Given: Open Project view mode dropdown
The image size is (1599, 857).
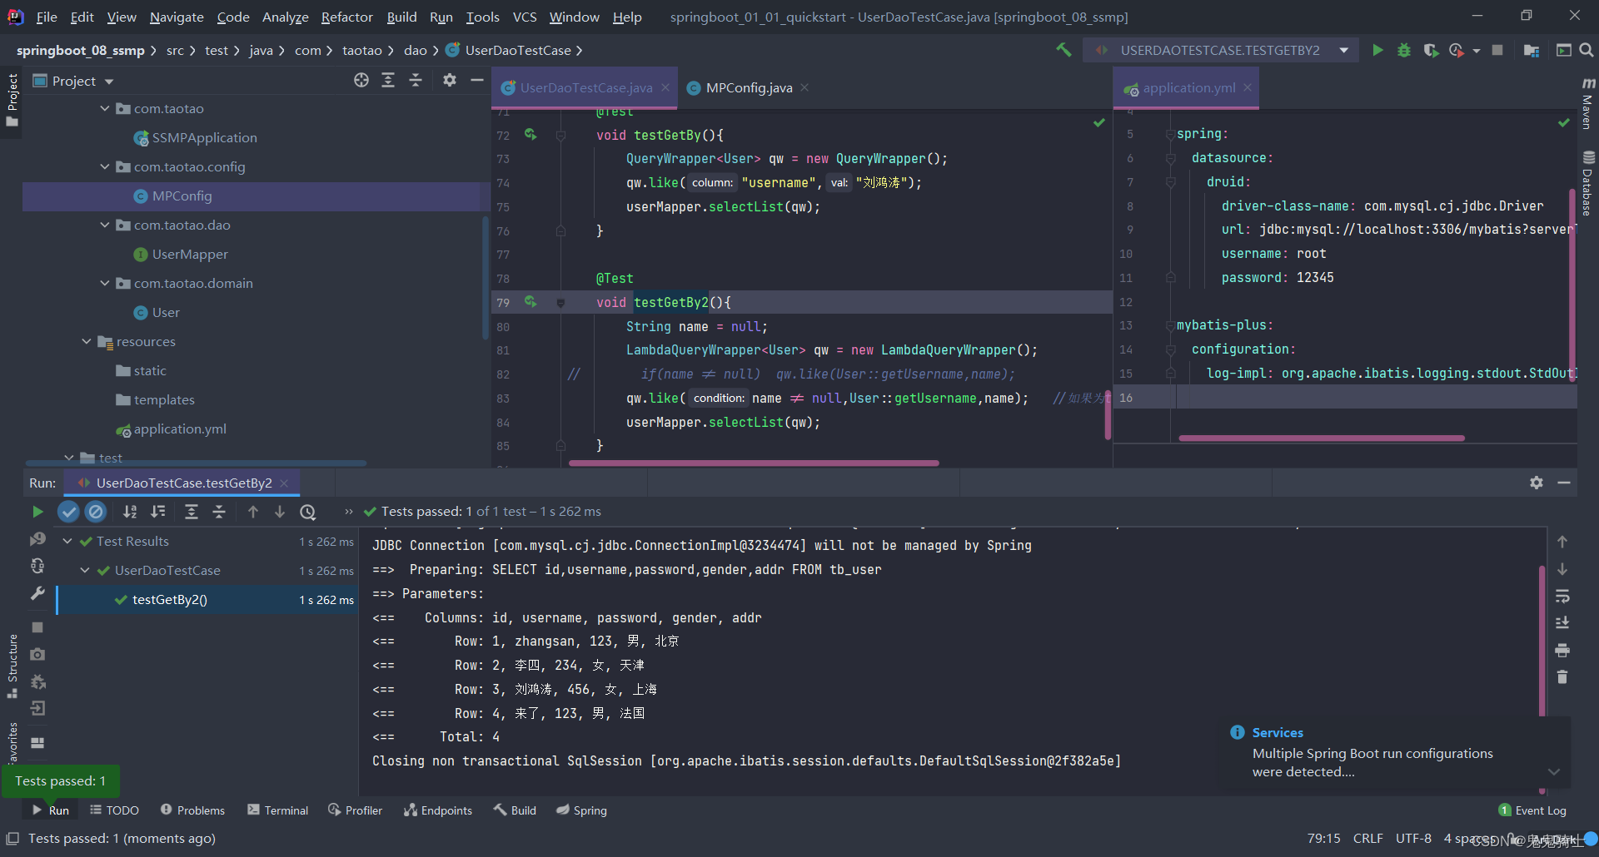Looking at the screenshot, I should pos(109,81).
